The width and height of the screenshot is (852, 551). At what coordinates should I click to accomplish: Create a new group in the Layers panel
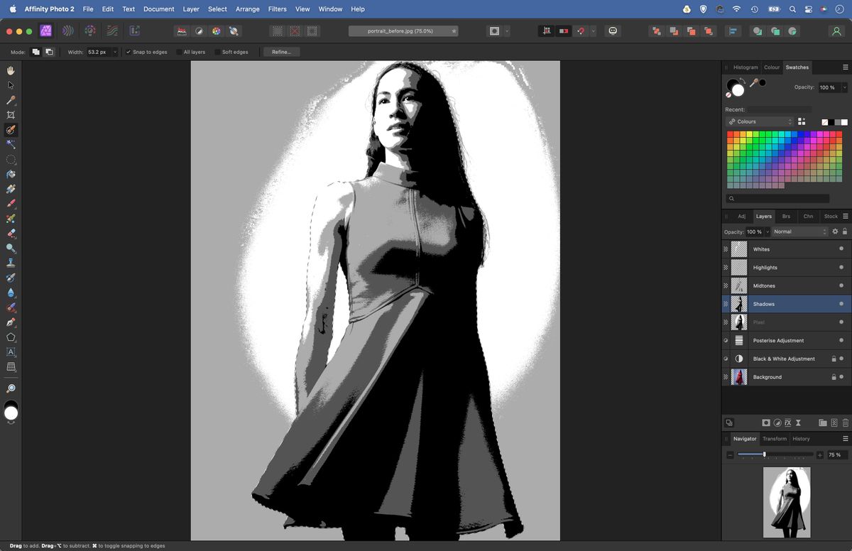click(x=823, y=422)
